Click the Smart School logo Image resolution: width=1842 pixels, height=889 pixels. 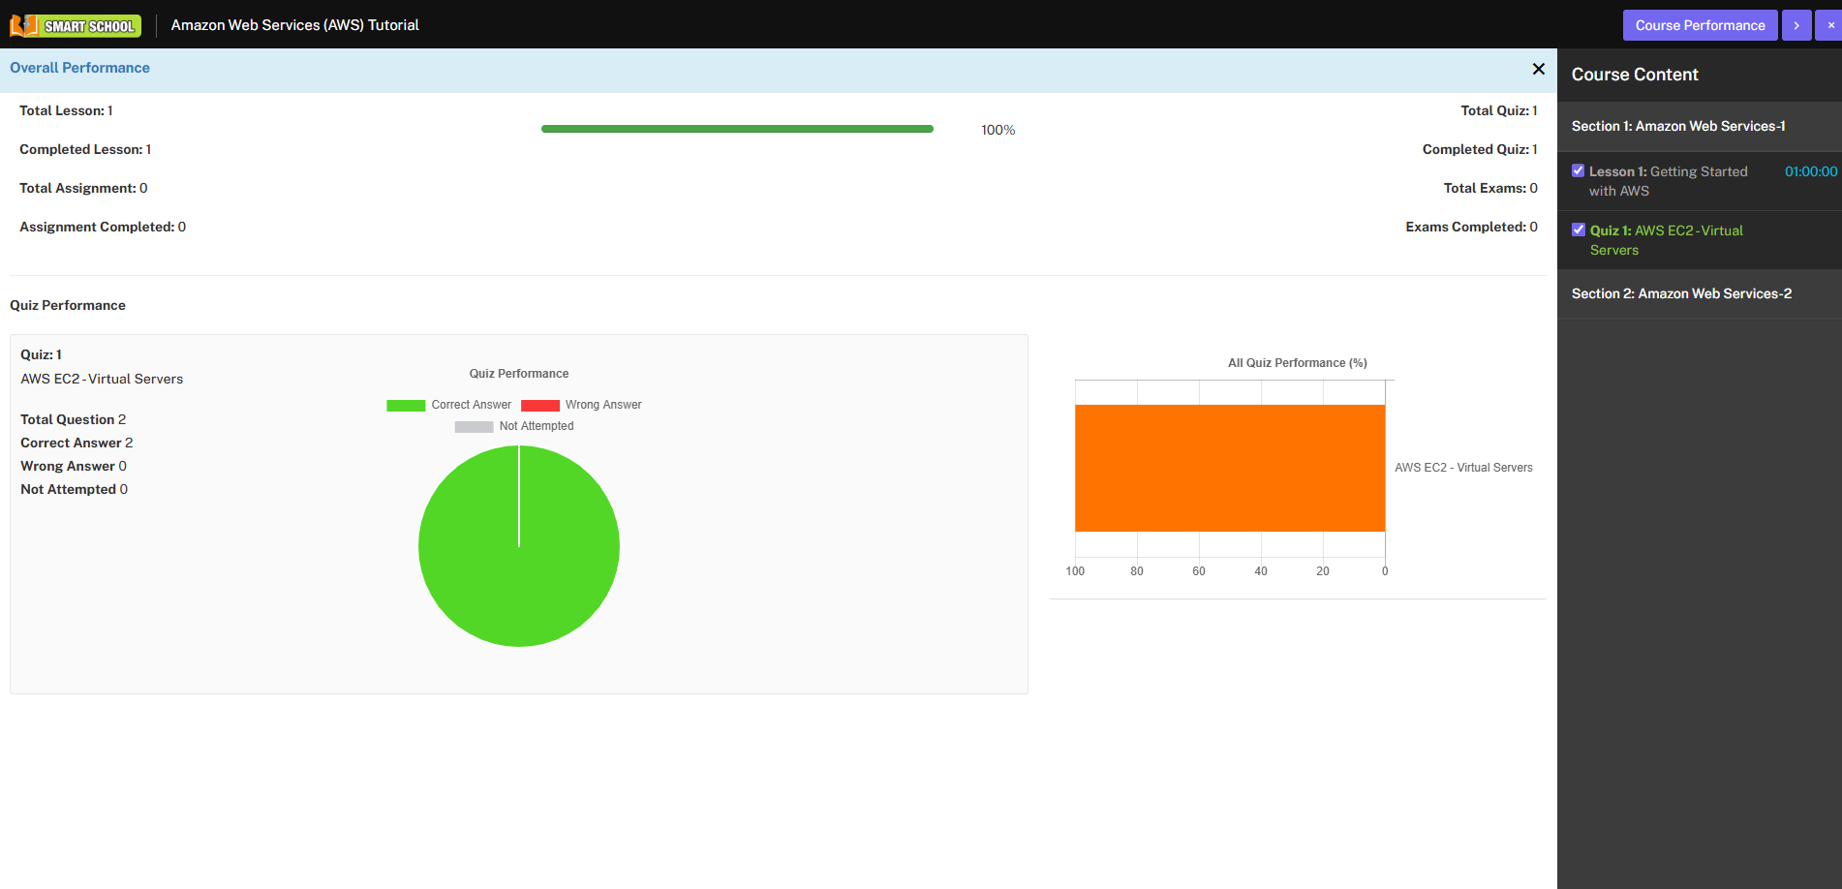pyautogui.click(x=76, y=25)
